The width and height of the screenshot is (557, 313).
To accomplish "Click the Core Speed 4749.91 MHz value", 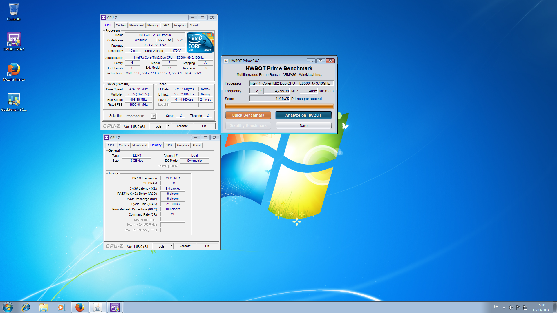I will point(139,89).
